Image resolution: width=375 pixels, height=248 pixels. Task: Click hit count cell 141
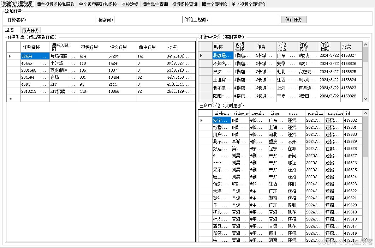point(151,56)
